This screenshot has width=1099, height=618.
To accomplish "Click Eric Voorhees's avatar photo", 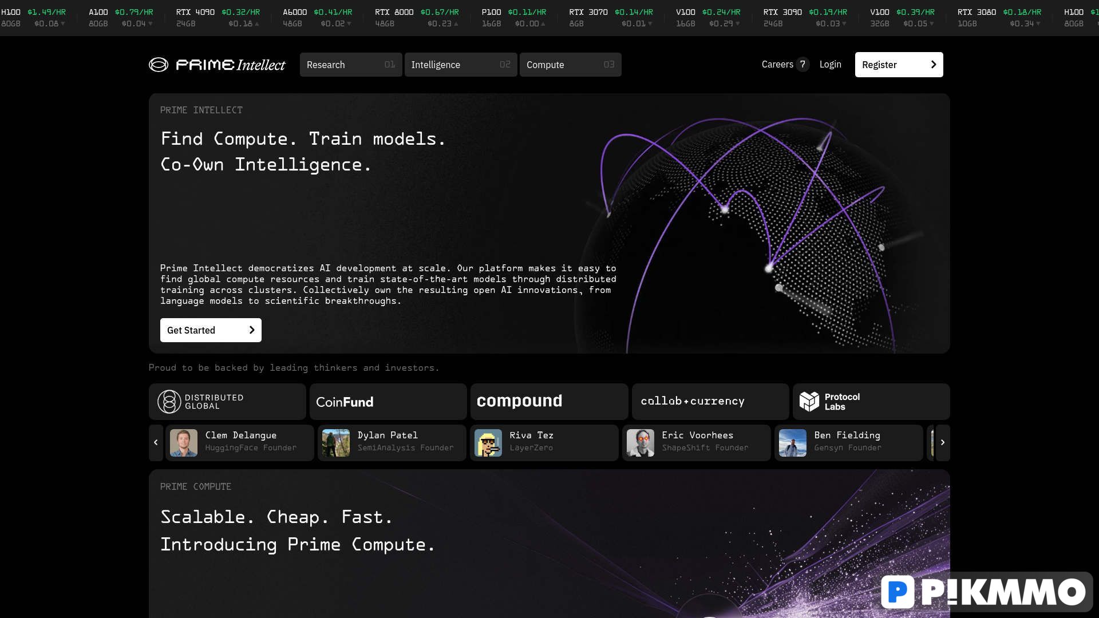I will coord(641,443).
